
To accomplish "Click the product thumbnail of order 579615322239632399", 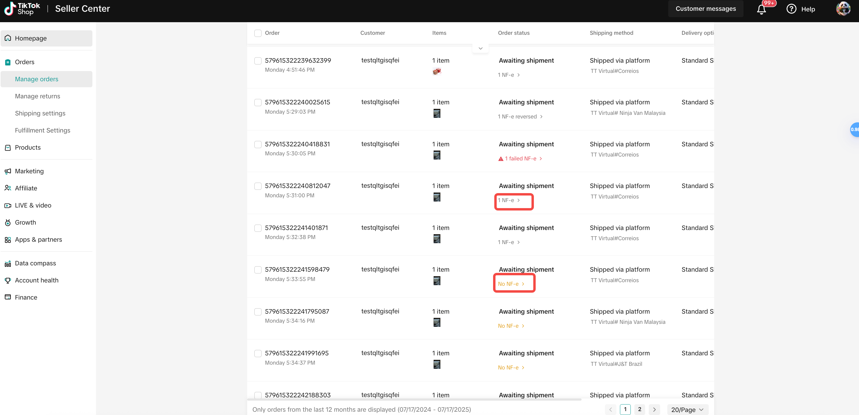I will point(436,71).
